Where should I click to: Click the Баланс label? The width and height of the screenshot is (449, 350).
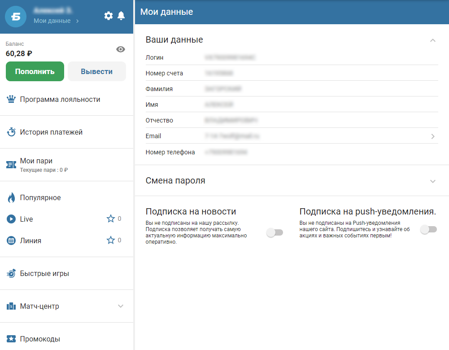15,44
